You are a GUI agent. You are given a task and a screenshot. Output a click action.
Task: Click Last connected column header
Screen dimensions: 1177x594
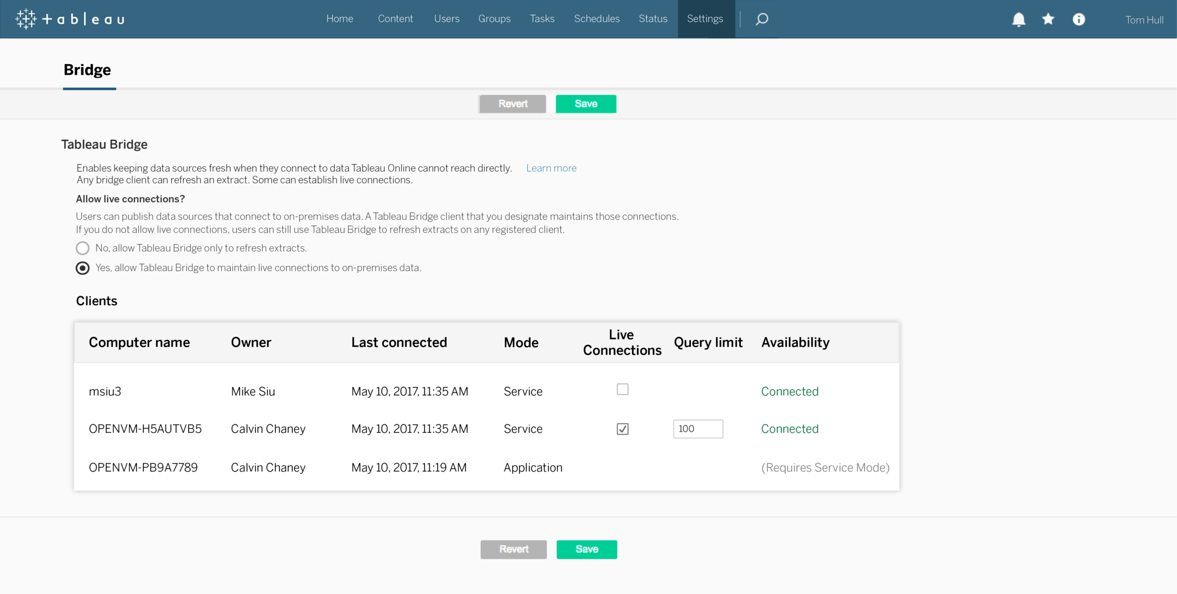399,342
